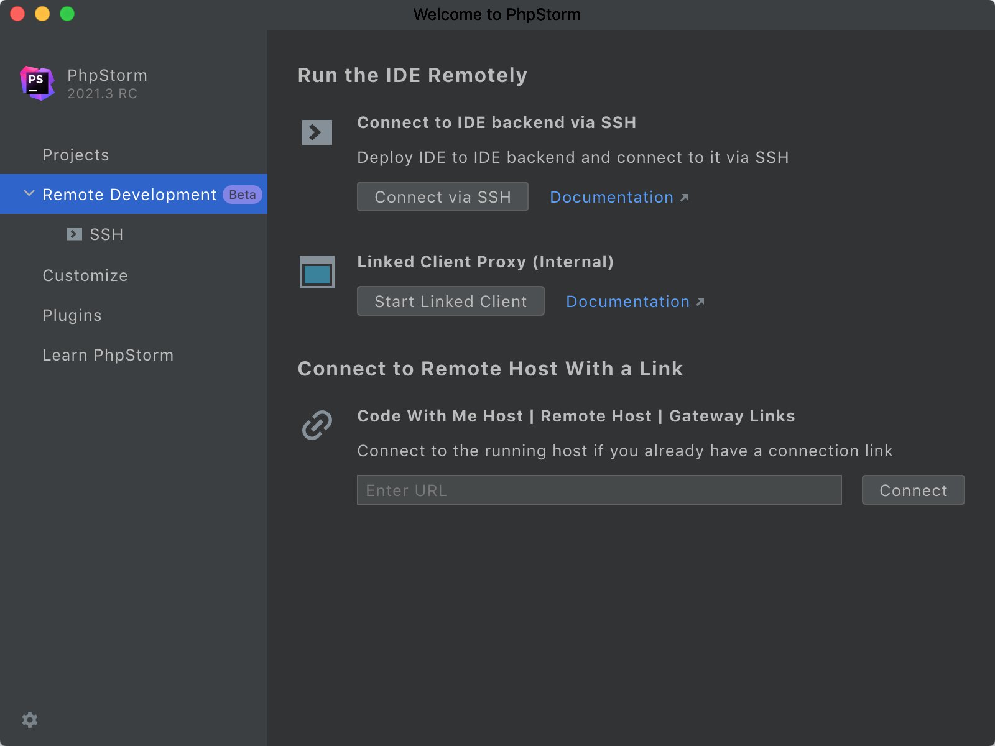
Task: Click the Connect button next to URL field
Action: [914, 490]
